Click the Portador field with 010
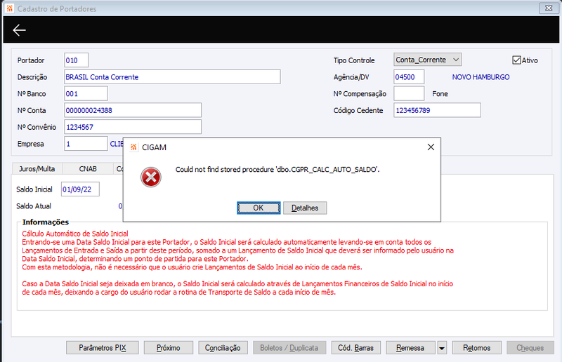 click(x=77, y=60)
